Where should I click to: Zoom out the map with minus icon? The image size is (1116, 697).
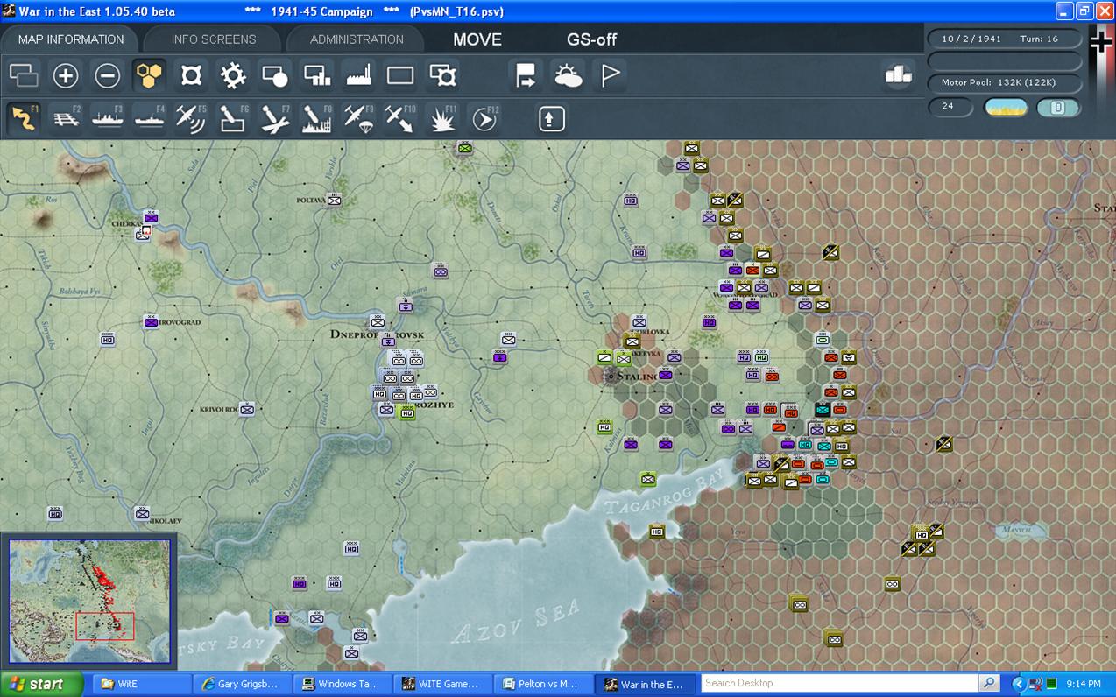[x=108, y=75]
